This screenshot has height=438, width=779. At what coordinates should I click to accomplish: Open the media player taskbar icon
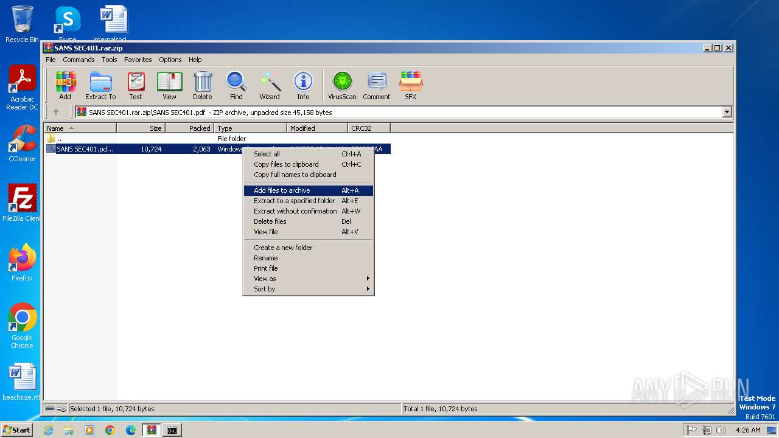pyautogui.click(x=89, y=430)
